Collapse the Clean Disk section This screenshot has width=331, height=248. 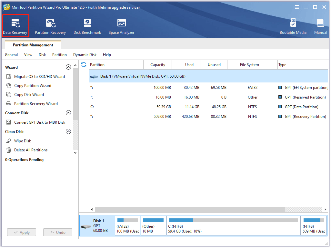[x=68, y=131]
